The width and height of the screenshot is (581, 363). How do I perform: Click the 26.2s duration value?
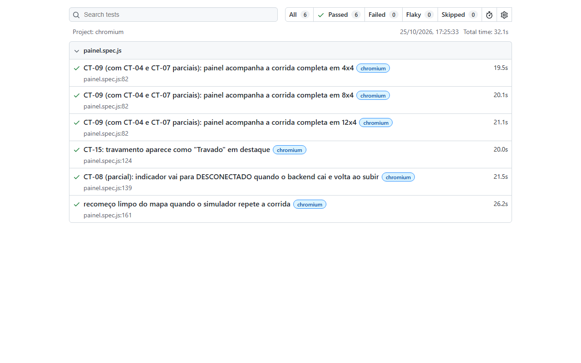[x=501, y=204]
